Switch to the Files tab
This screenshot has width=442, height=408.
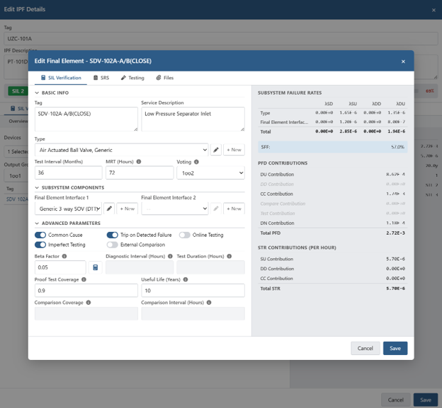(x=165, y=78)
